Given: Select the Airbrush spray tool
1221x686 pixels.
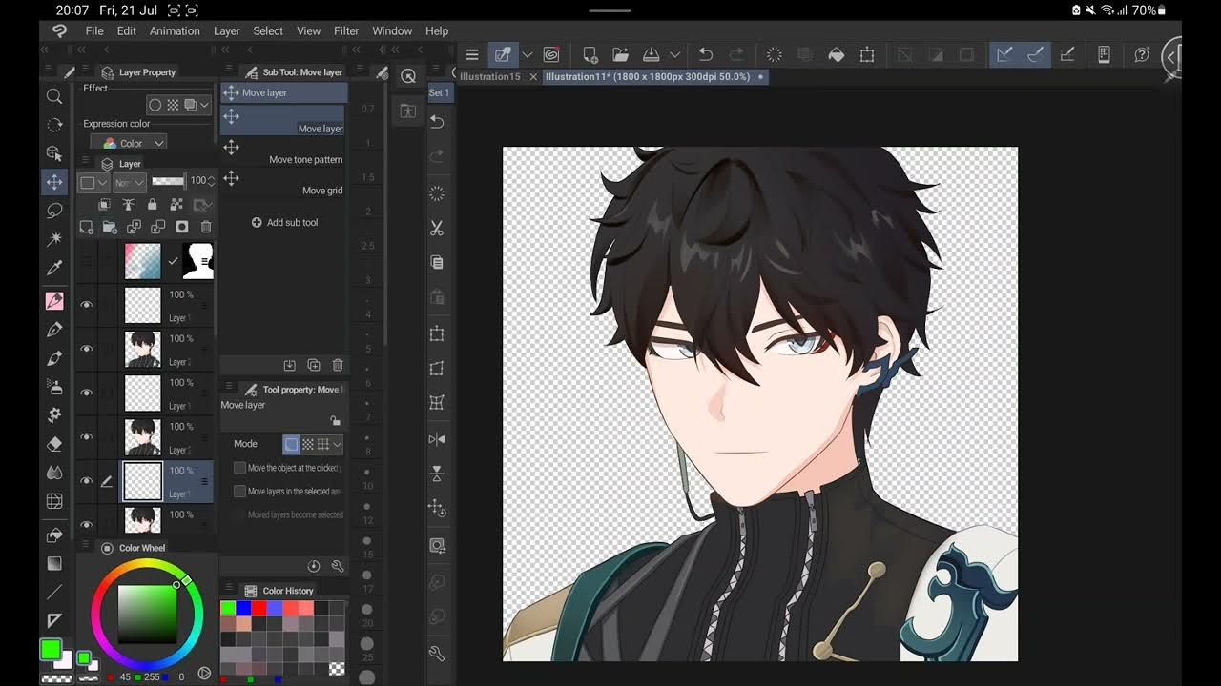Looking at the screenshot, I should [54, 387].
